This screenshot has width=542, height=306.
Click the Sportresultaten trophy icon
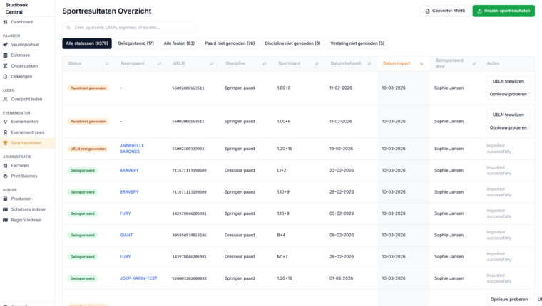5,143
